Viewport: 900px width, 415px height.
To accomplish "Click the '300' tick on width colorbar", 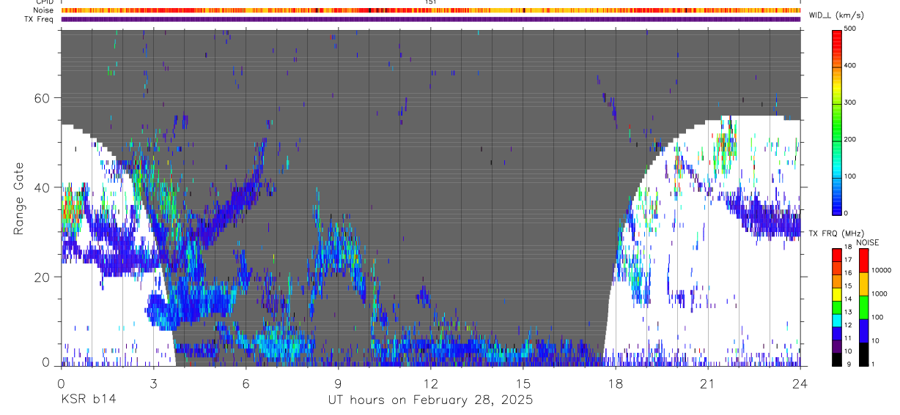I will 850,102.
